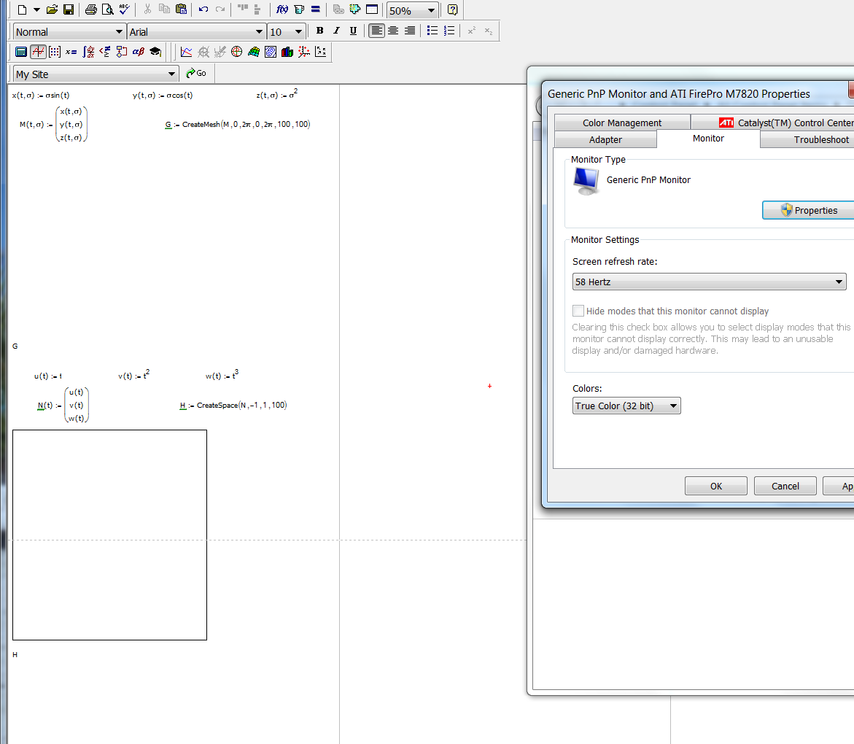Insert a 3D scatter plot
The image size is (854, 744).
click(x=304, y=52)
